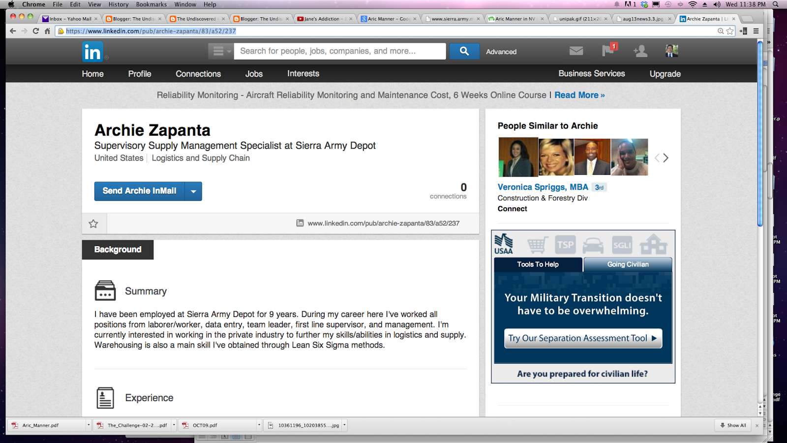Open the Jobs nav item
The image size is (787, 443).
(x=254, y=74)
